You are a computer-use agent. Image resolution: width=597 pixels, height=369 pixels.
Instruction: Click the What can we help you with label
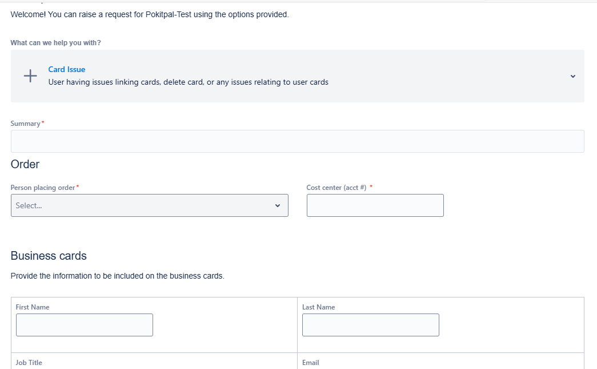[55, 43]
